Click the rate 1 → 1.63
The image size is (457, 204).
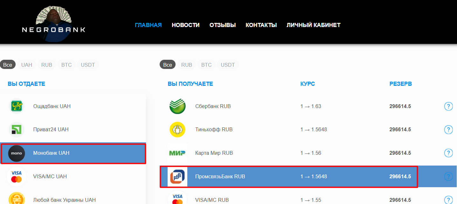[x=311, y=106]
